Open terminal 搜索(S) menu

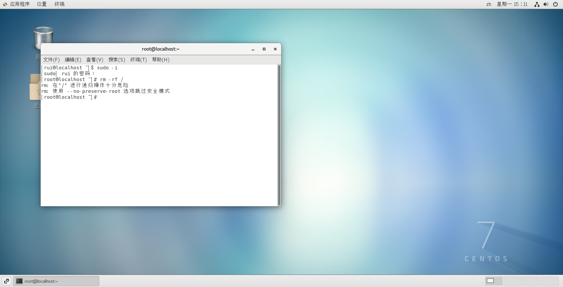tap(117, 59)
